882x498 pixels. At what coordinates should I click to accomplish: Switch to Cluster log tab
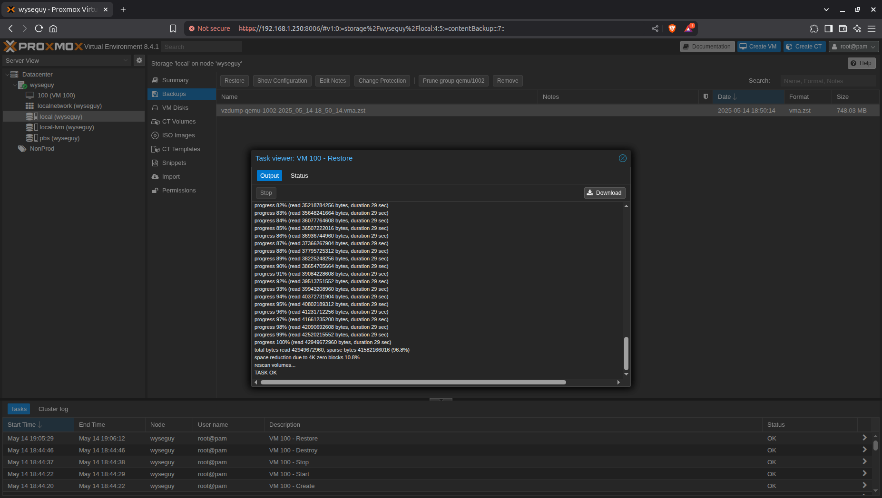point(53,409)
